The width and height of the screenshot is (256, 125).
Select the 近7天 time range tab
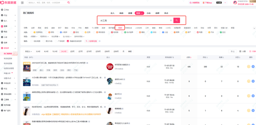tap(80, 51)
